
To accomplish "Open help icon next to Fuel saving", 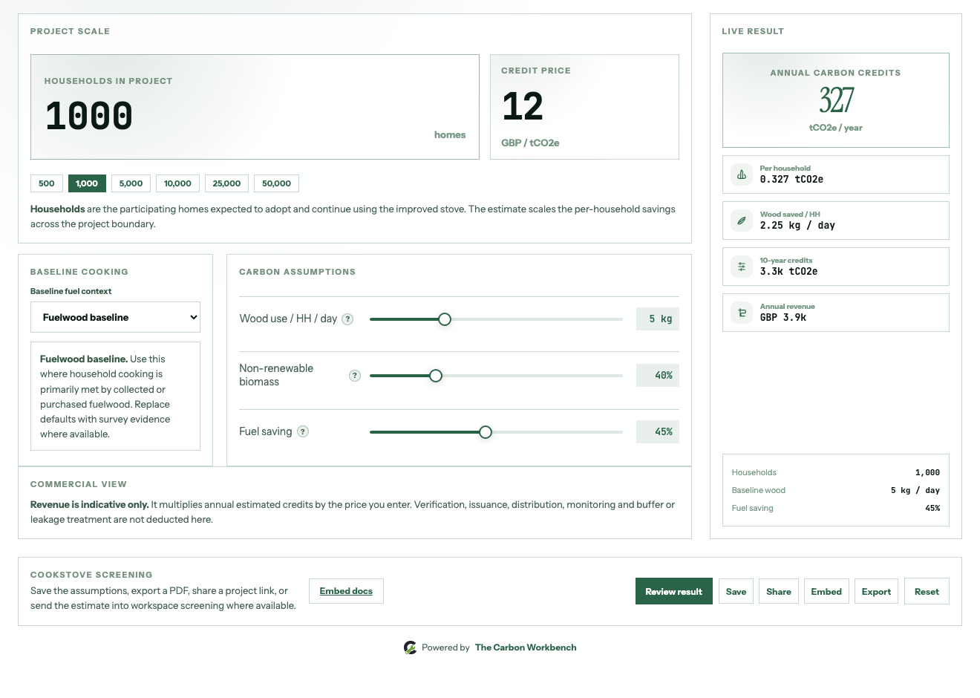I will coord(303,431).
